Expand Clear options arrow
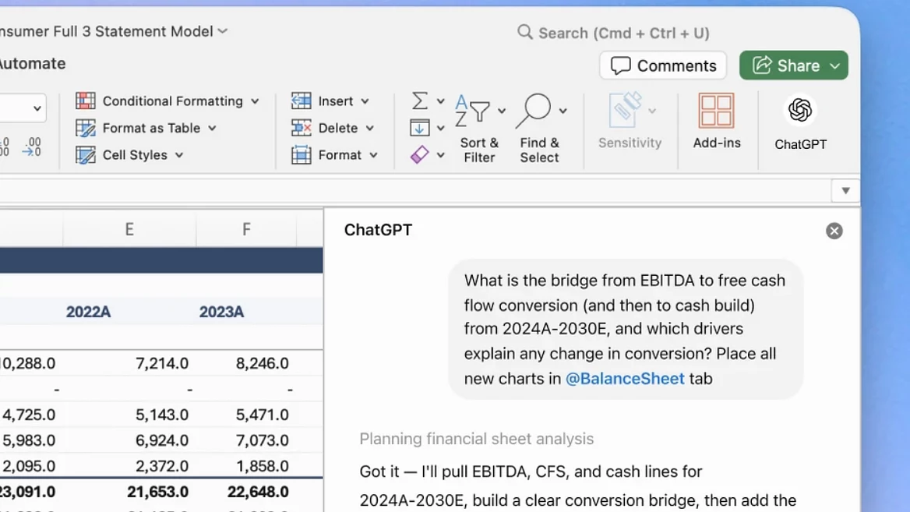 point(440,155)
